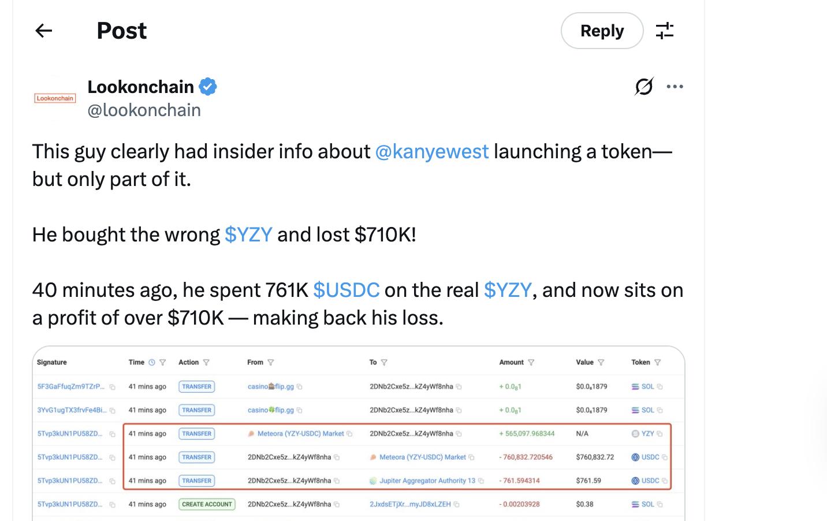Open the @lookonchain handle

coord(144,110)
